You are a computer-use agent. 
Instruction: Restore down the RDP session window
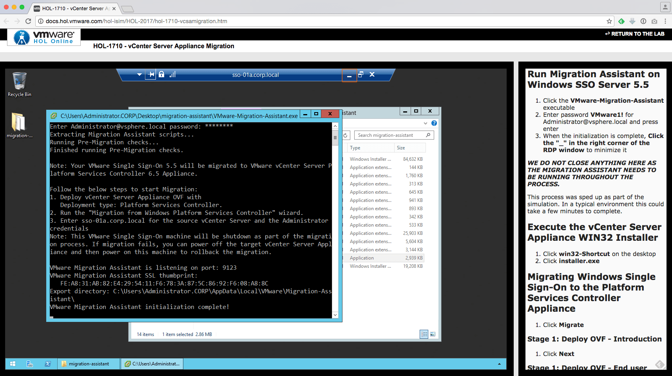click(x=361, y=74)
